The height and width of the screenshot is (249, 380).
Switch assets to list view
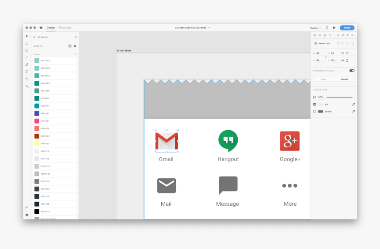[70, 46]
